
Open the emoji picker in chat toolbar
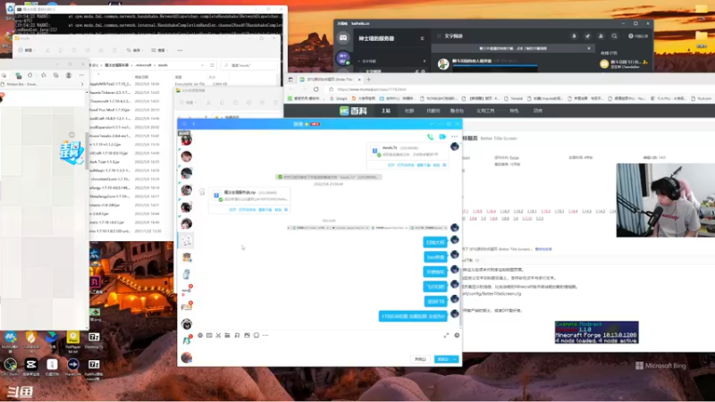click(x=200, y=335)
